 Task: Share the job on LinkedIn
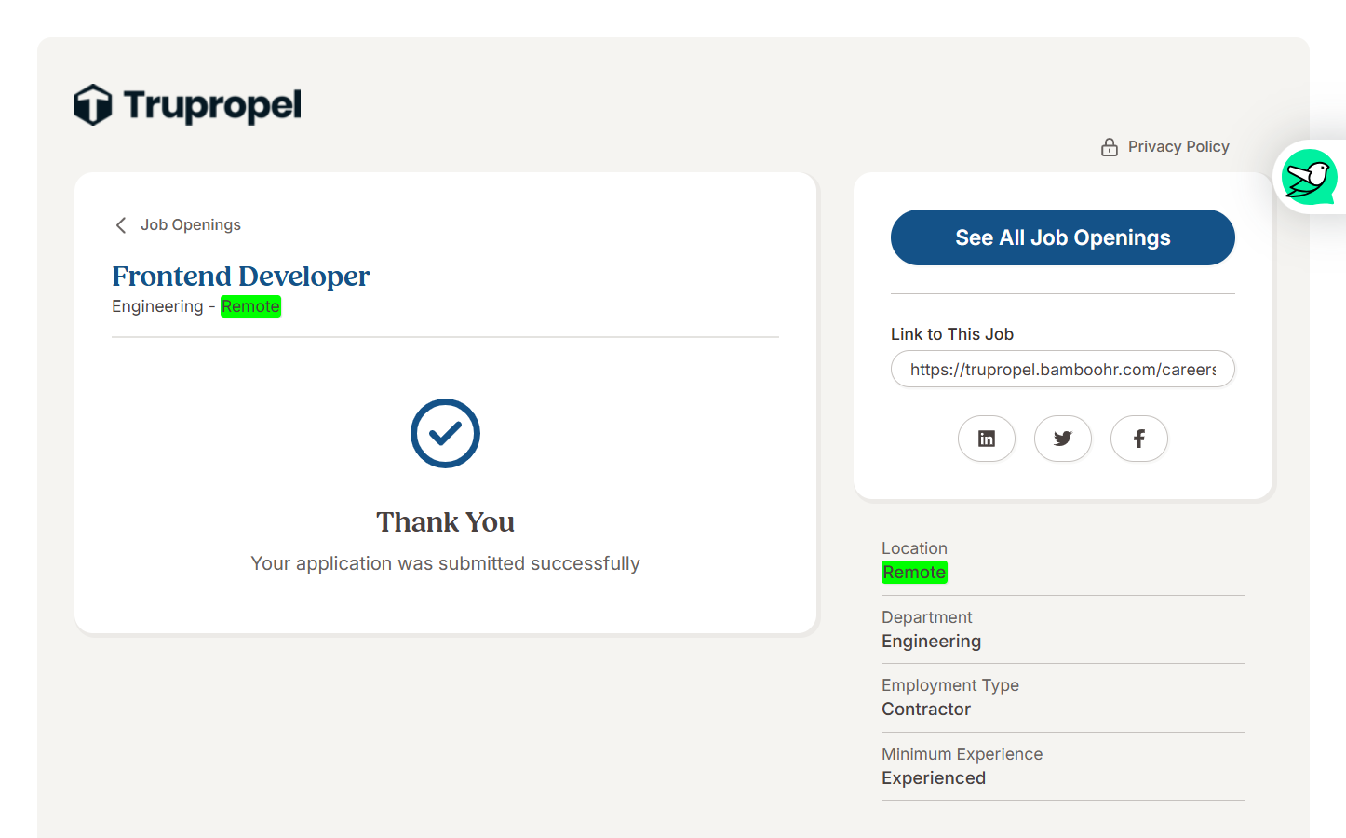pos(987,439)
